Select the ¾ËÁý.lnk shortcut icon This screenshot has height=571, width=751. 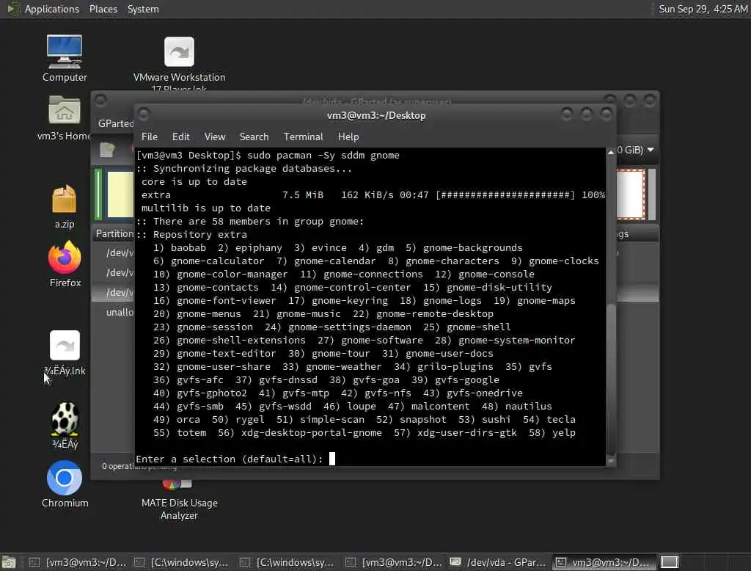coord(65,353)
